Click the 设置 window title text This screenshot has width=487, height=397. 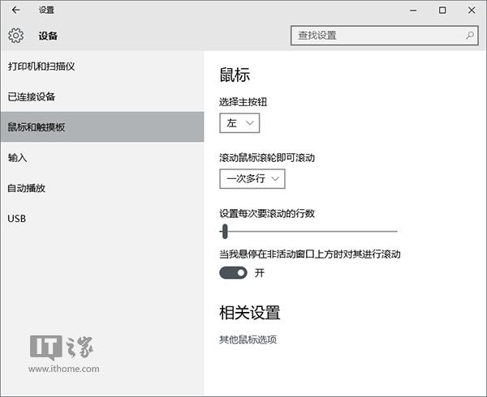[47, 11]
